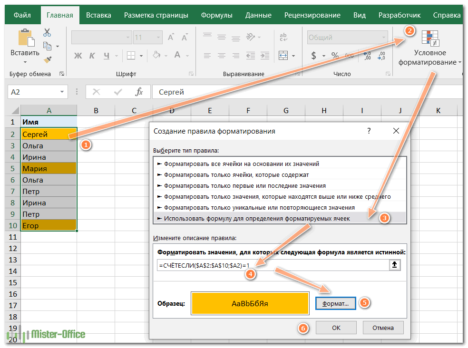Toggle bold formatting (Ж)
This screenshot has height=348, width=468.
[78, 56]
